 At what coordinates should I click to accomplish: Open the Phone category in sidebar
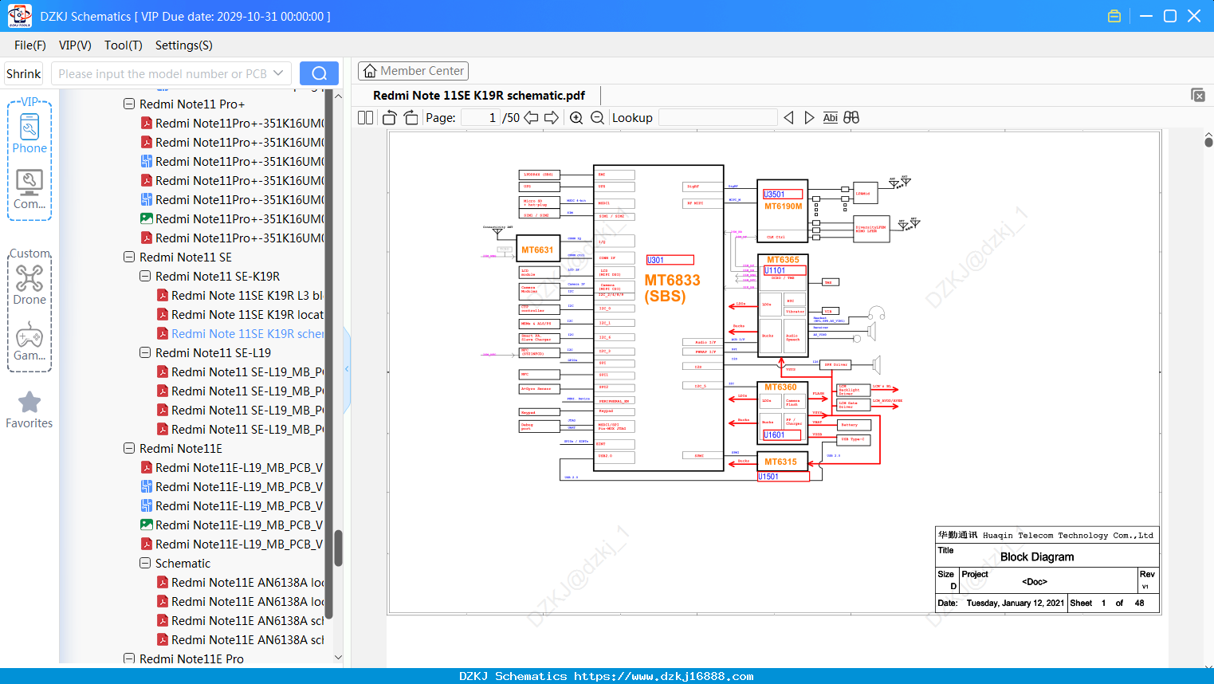tap(29, 134)
